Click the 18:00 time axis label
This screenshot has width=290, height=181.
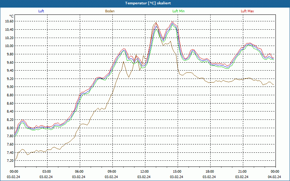coord(210,172)
